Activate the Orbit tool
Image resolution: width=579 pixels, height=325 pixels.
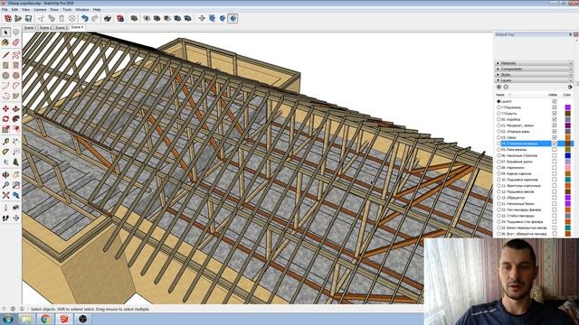click(5, 174)
